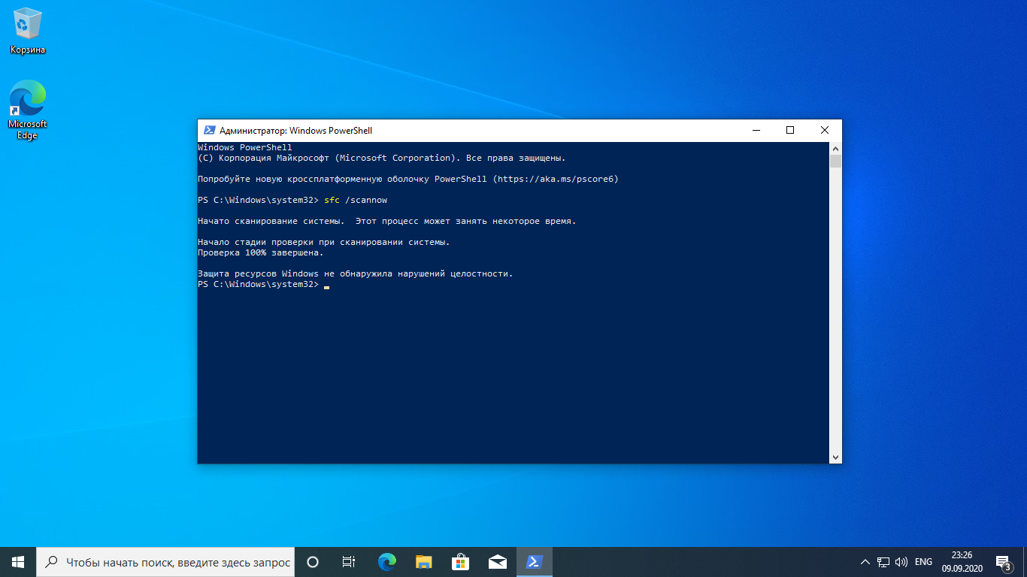Click the taskbar search box
The width and height of the screenshot is (1027, 577).
pos(165,562)
